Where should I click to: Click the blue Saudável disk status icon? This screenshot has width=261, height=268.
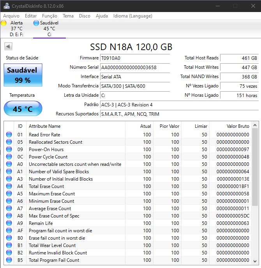coord(36,23)
